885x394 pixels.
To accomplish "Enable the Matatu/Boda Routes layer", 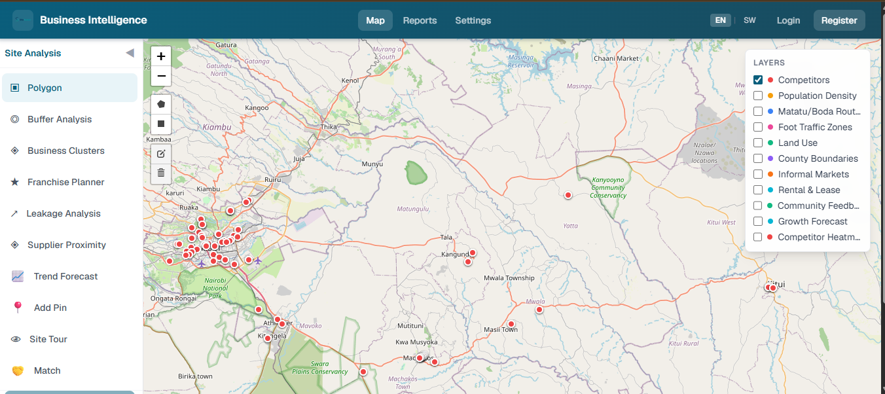I will click(758, 111).
